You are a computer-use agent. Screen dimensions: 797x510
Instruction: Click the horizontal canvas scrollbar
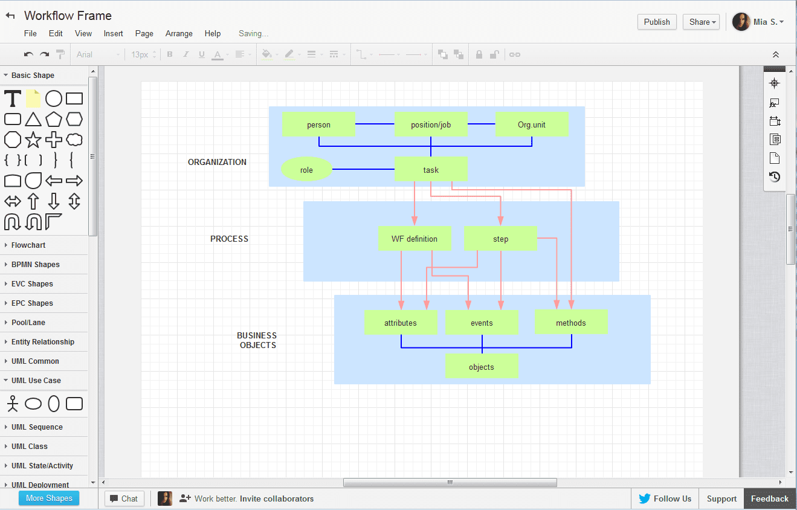click(450, 482)
